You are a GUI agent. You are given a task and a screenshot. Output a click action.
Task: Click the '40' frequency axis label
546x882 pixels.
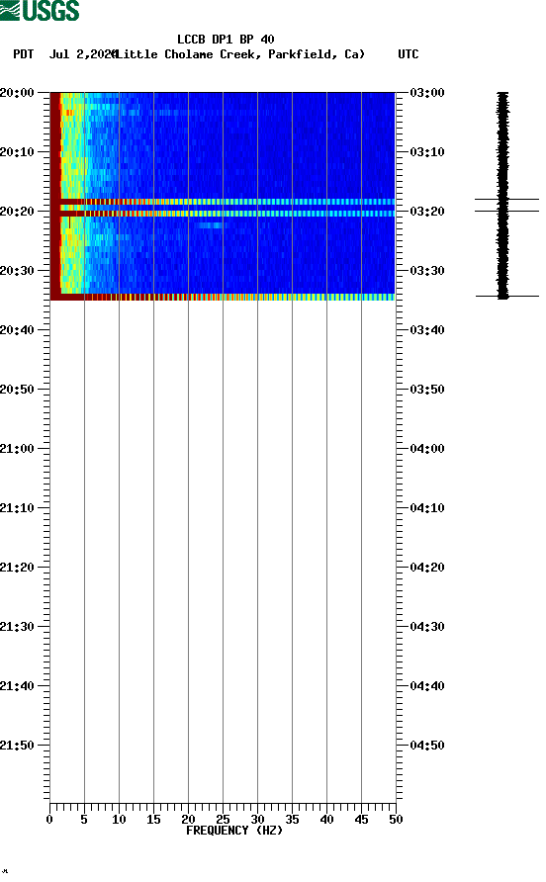point(326,820)
